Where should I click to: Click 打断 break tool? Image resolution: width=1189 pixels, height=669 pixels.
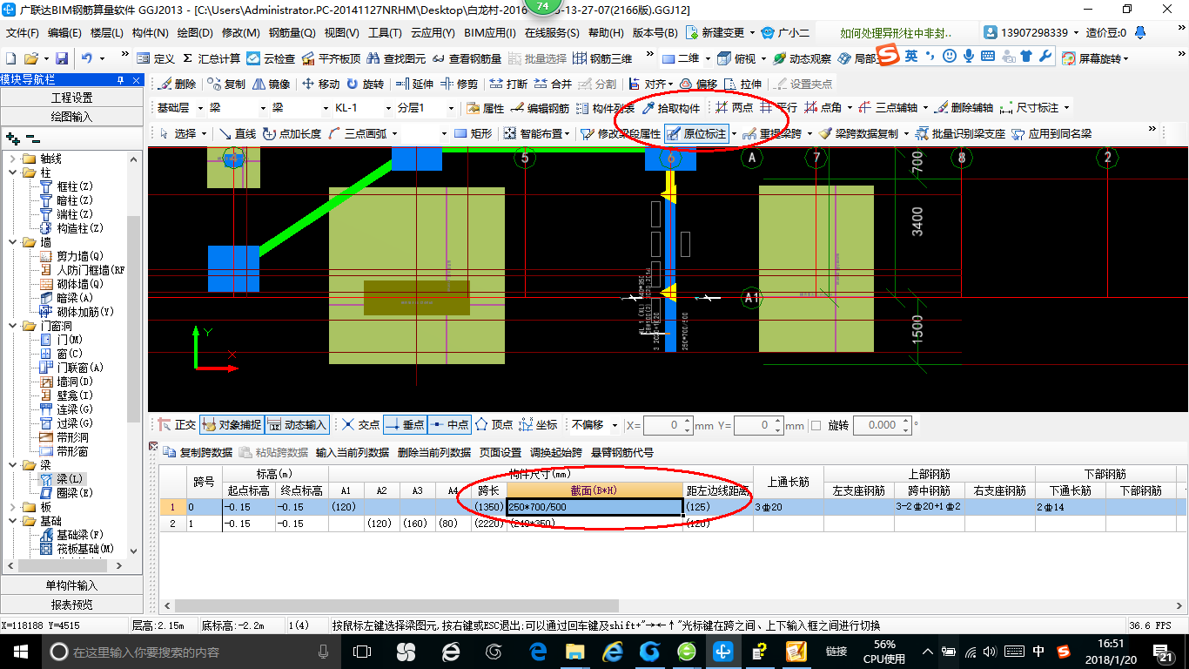(508, 84)
